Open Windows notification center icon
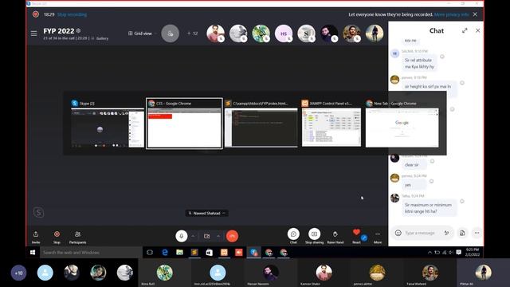The width and height of the screenshot is (510, 287). pos(459,252)
